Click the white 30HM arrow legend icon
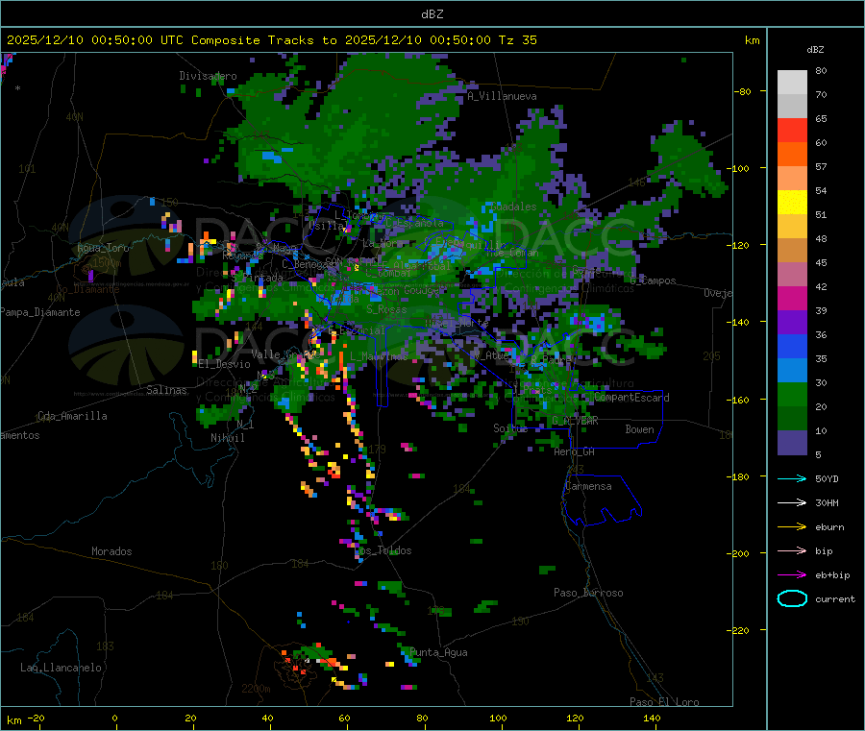 (x=792, y=502)
